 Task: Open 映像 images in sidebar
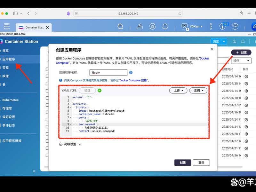click(5, 76)
